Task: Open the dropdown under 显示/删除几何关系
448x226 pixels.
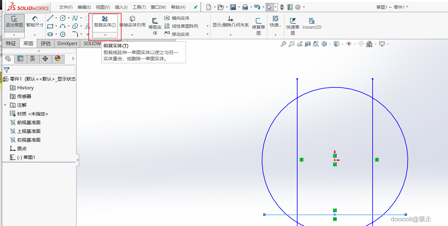Action: point(231,35)
